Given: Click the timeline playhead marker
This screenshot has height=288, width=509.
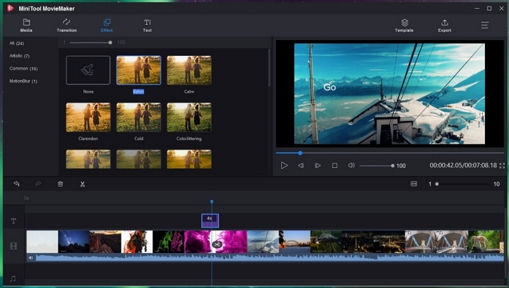Looking at the screenshot, I should (x=212, y=202).
